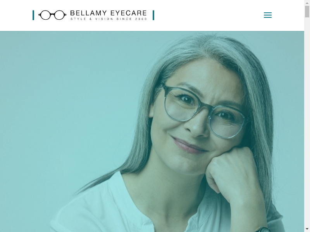Click the vertical scrollbar thumb
This screenshot has width=310, height=232.
tap(307, 12)
